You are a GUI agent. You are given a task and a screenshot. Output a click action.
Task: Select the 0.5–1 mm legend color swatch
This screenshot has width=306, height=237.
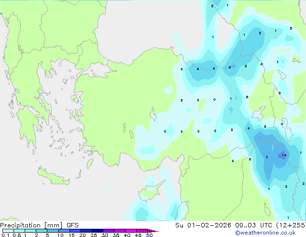coord(19,231)
